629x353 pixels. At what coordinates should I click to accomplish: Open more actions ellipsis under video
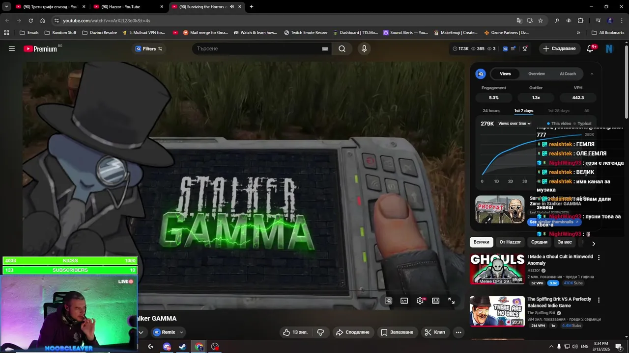pyautogui.click(x=458, y=332)
